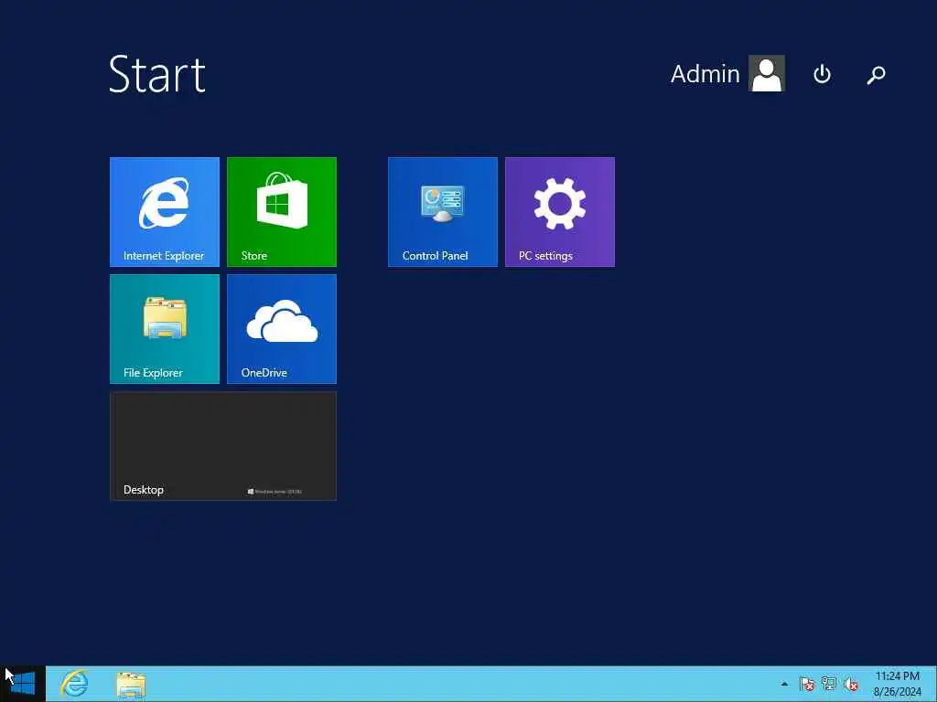
Task: Open File Explorer from the taskbar
Action: coord(131,684)
